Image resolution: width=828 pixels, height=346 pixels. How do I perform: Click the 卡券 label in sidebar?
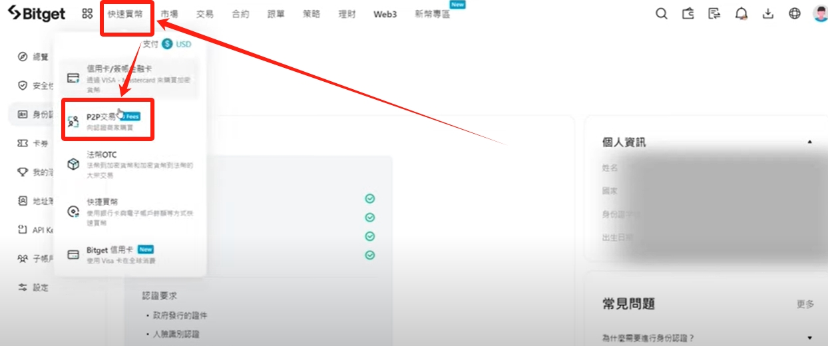coord(41,143)
